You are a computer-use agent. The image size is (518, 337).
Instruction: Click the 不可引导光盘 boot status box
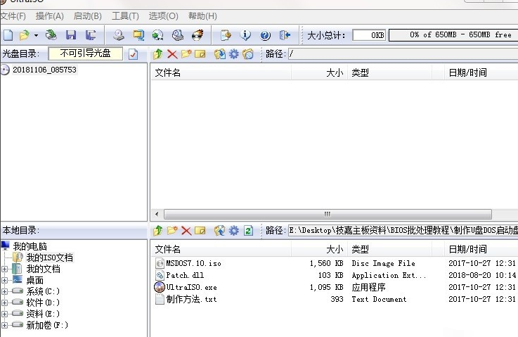pos(86,53)
